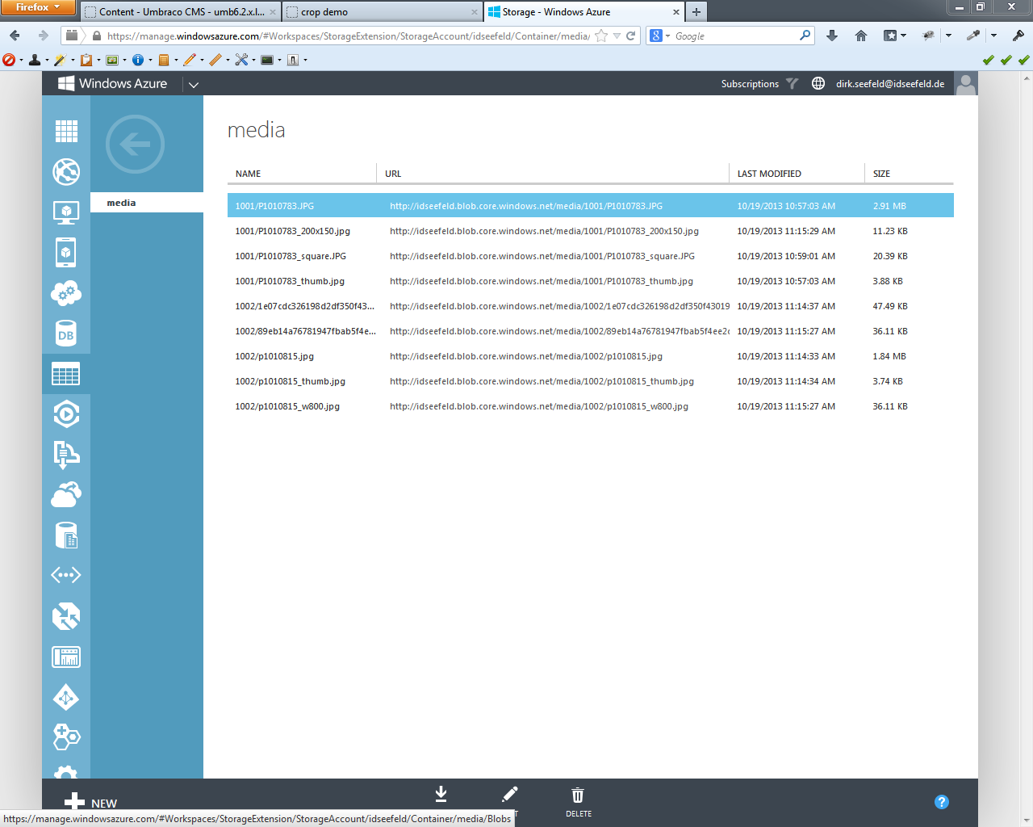Open Management Services chart icon in sidebar
Viewport: 1033px width, 827px height.
click(66, 657)
